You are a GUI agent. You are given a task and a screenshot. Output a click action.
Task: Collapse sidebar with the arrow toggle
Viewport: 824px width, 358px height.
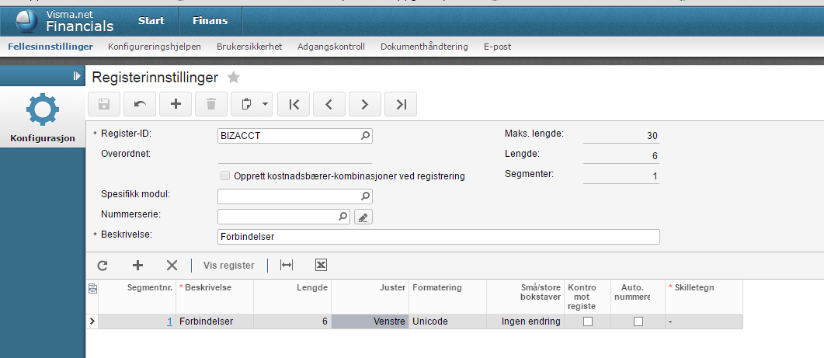click(x=77, y=76)
